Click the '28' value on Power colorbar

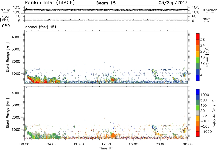(202, 40)
